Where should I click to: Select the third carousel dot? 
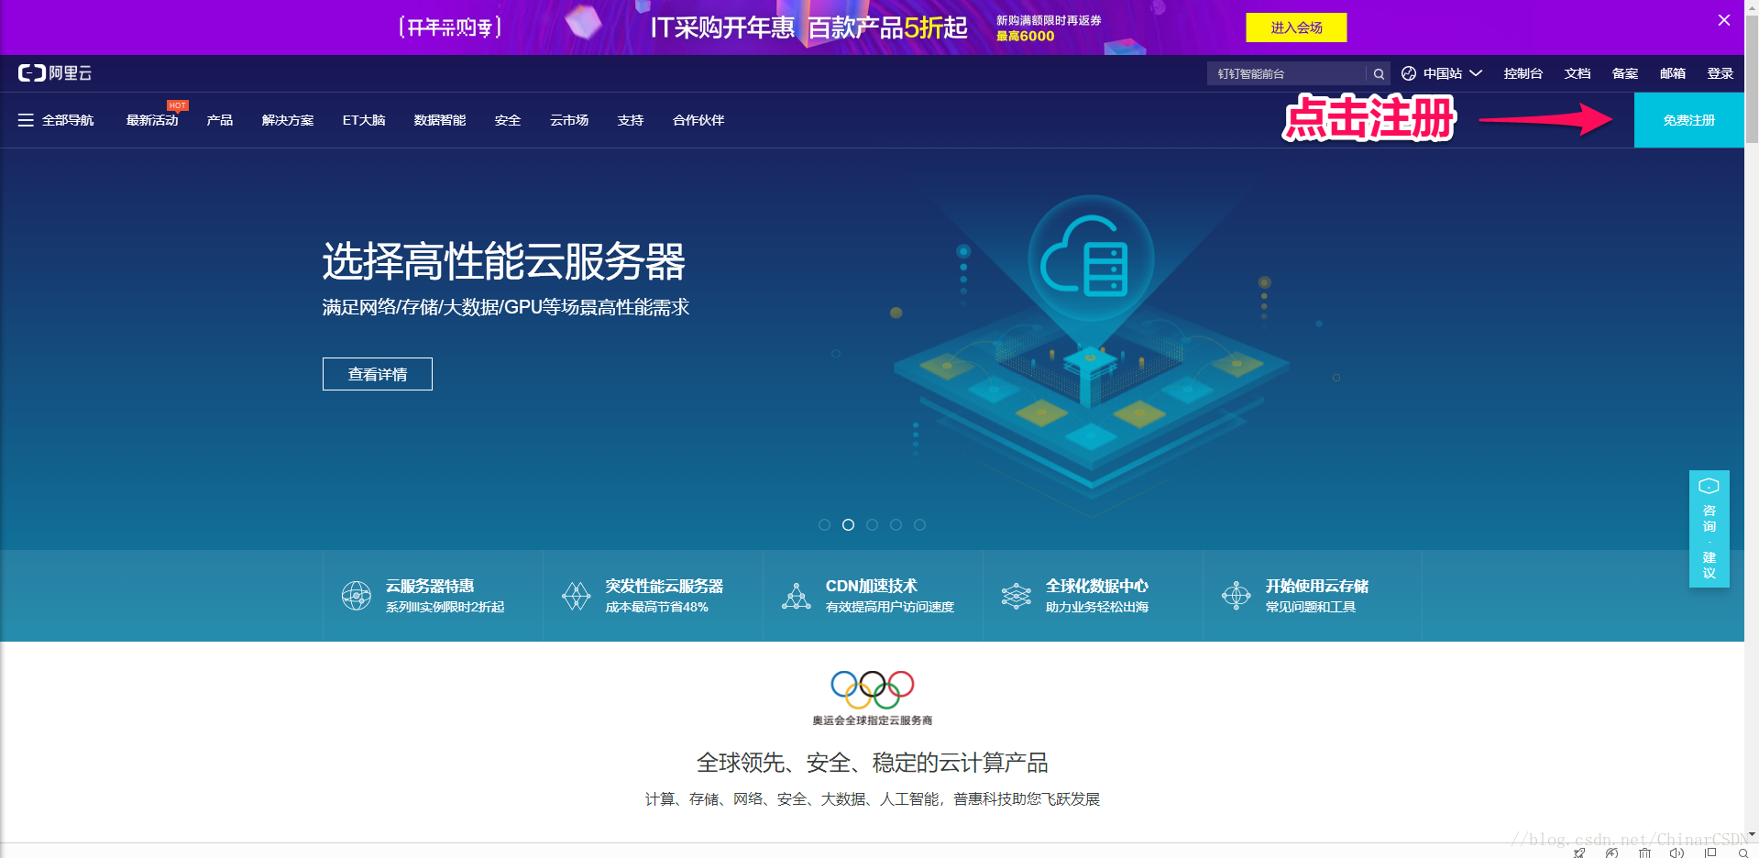[x=872, y=524]
